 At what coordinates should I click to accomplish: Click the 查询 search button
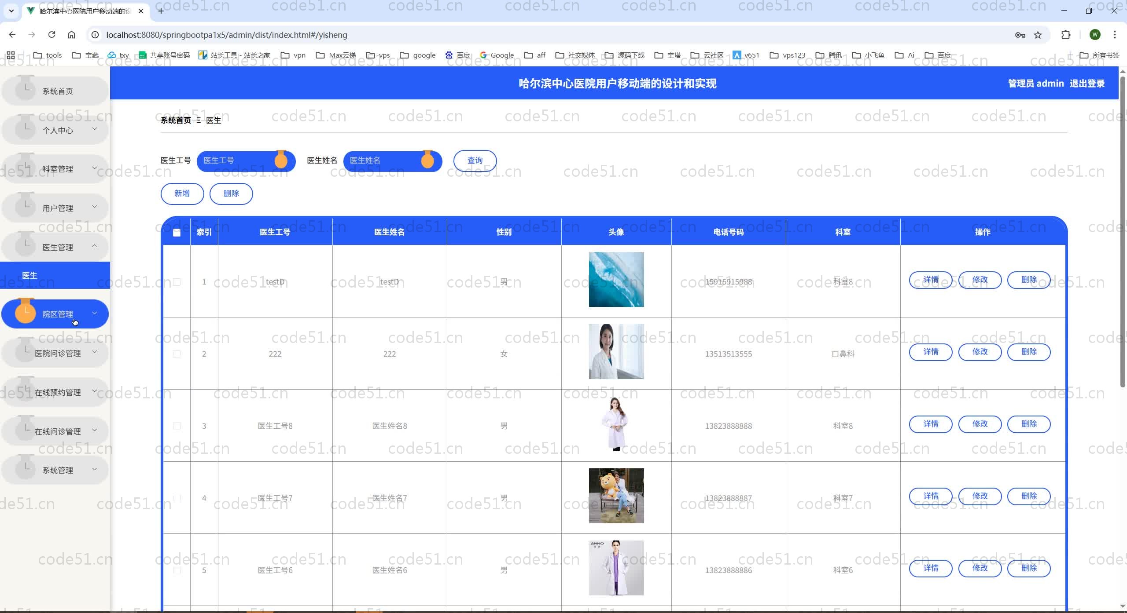(x=475, y=161)
